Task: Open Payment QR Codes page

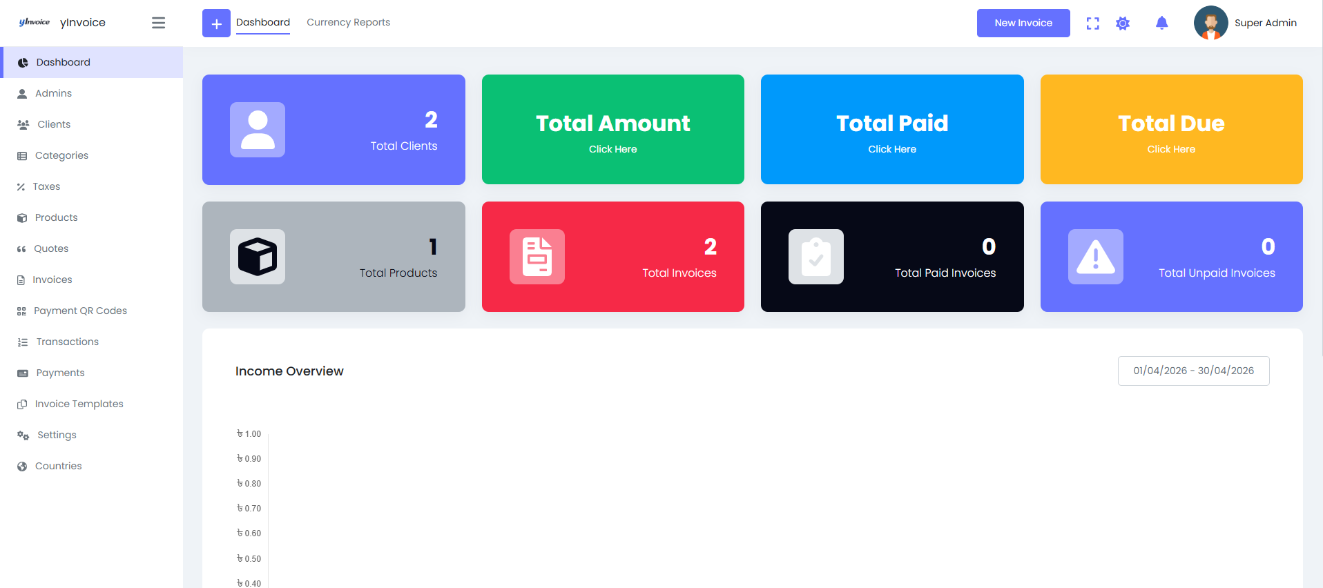Action: pos(91,311)
